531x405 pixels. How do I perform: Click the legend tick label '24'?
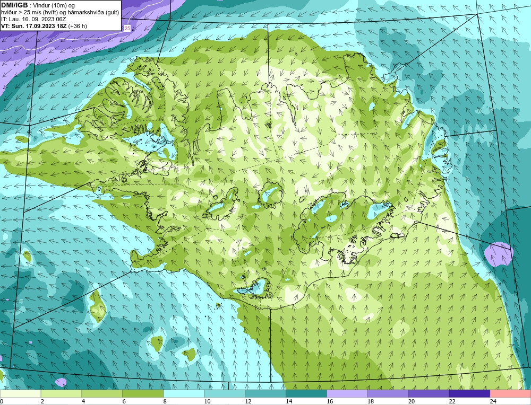pyautogui.click(x=493, y=401)
